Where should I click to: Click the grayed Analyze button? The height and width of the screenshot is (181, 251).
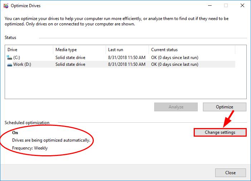click(176, 107)
